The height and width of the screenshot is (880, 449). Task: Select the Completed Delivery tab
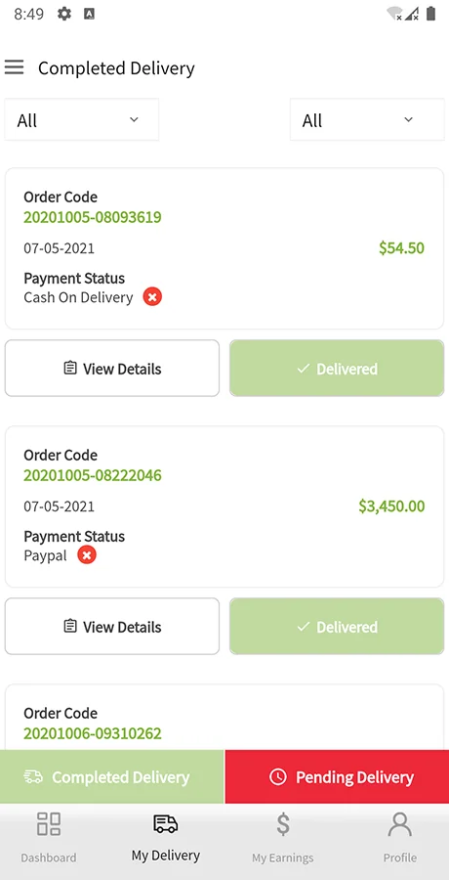tap(111, 776)
